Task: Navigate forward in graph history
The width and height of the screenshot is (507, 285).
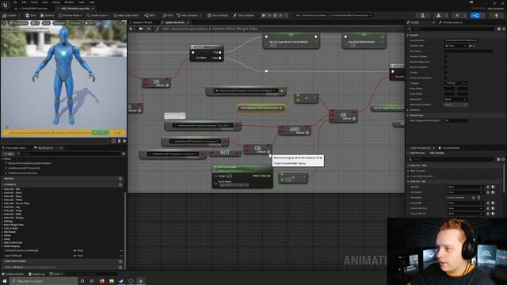Action: (148, 28)
